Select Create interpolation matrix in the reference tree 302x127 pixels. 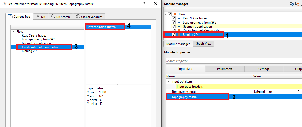pyautogui.click(x=40, y=47)
